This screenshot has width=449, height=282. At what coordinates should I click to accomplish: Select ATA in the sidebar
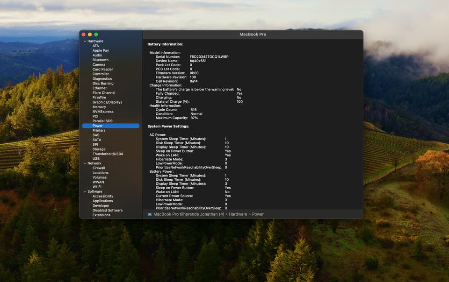coord(95,46)
